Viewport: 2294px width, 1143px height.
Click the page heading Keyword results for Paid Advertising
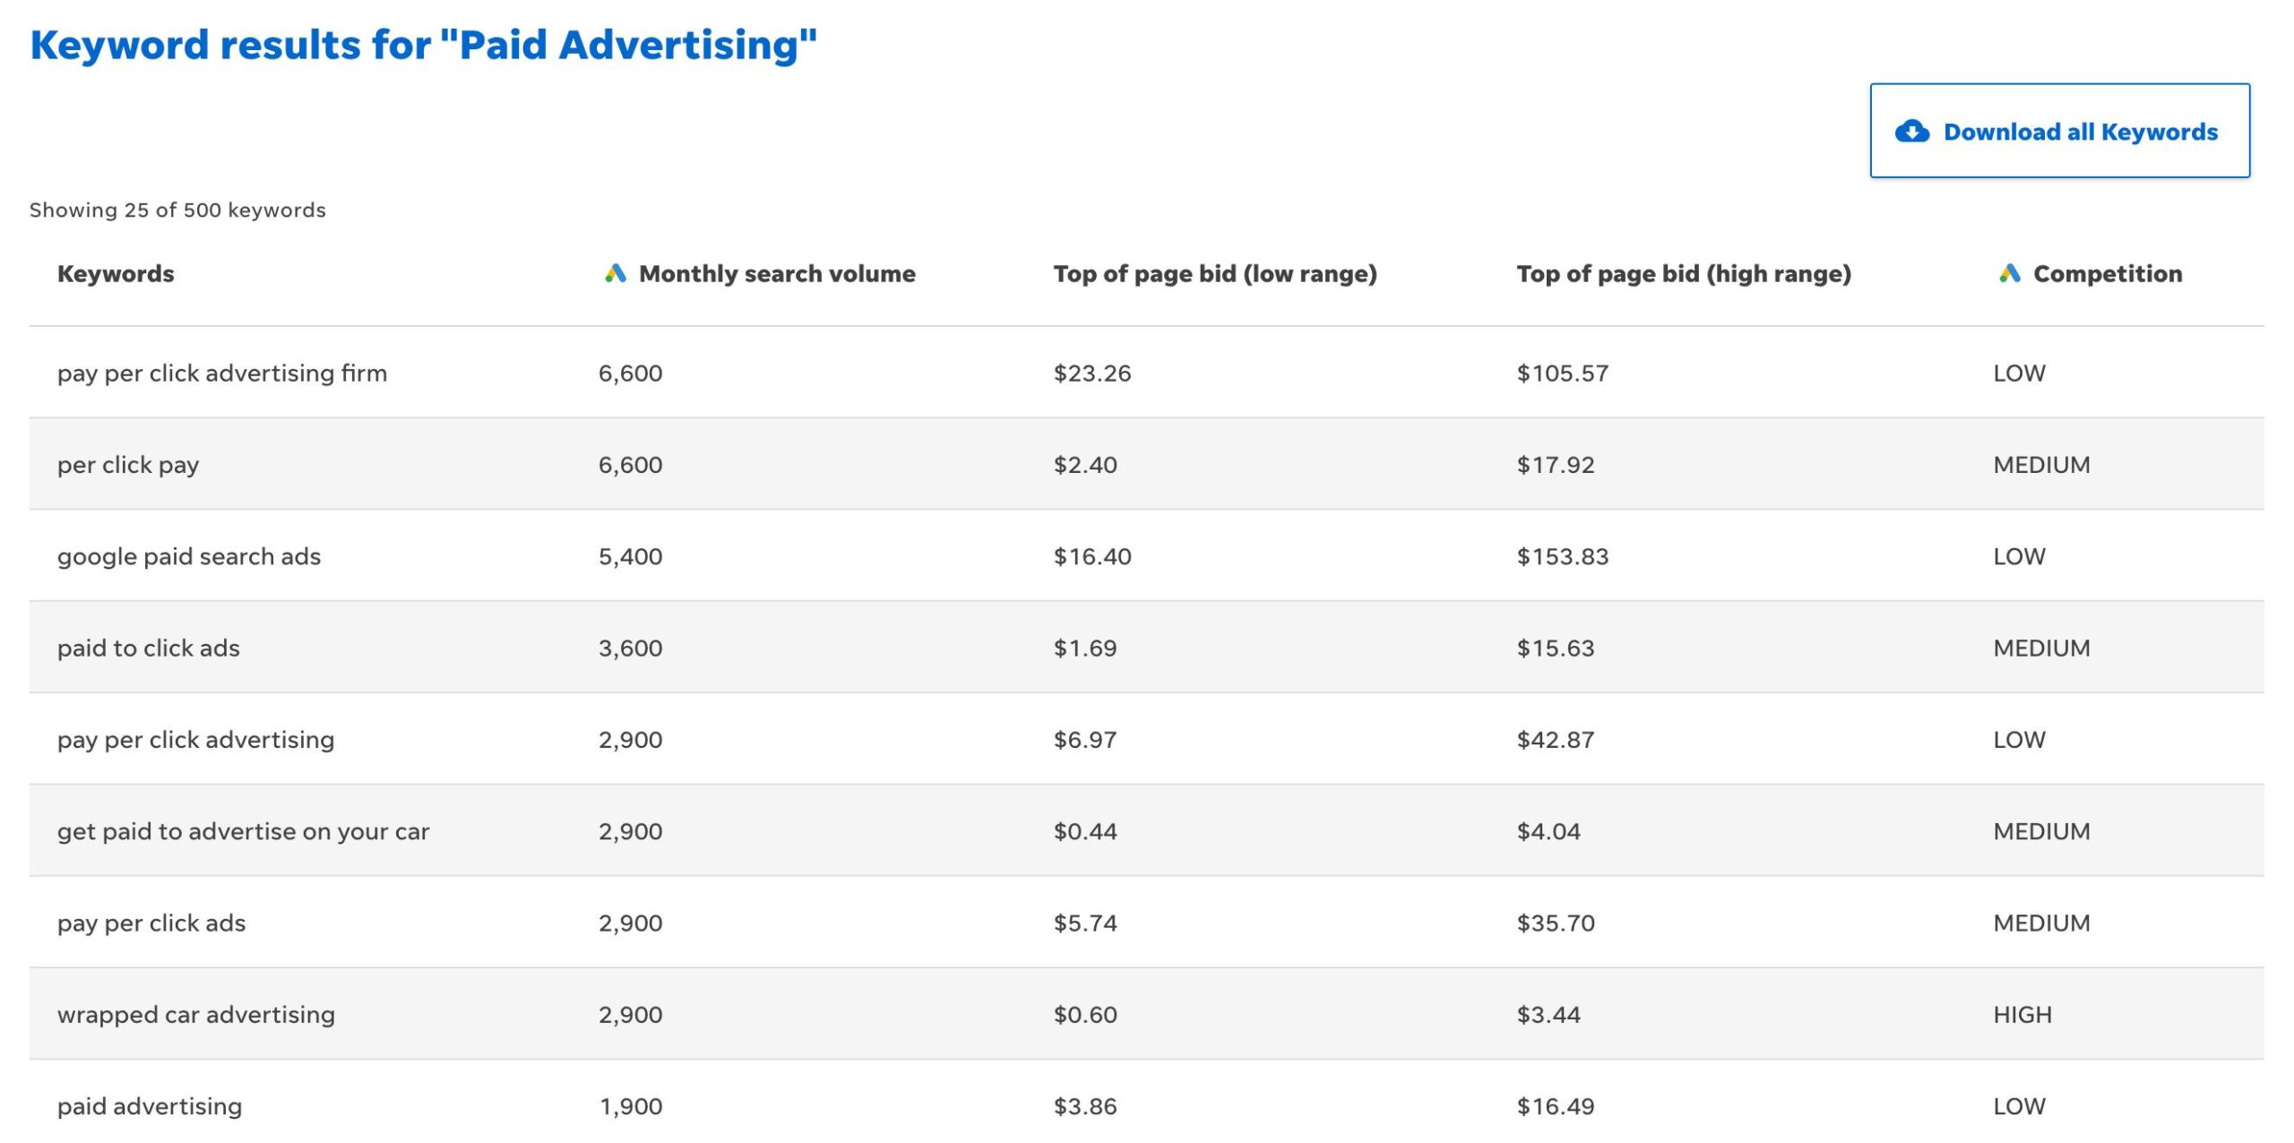pyautogui.click(x=423, y=45)
